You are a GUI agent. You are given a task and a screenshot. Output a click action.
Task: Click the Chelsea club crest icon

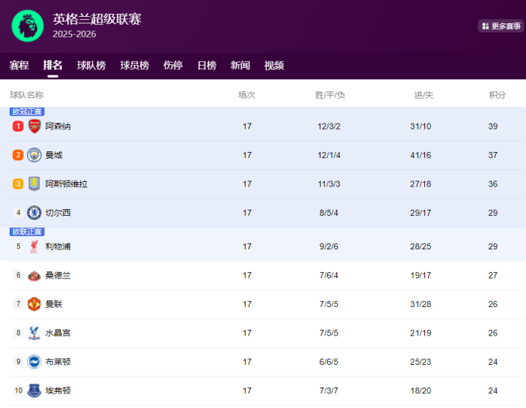tap(34, 213)
